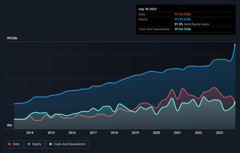Click the 31.3% Debt/Equity Ratio text
The image size is (240, 153).
192,24
